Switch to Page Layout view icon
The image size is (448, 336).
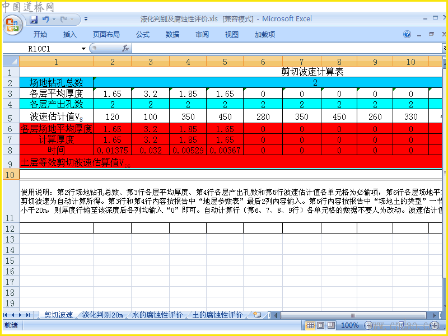tap(320, 325)
